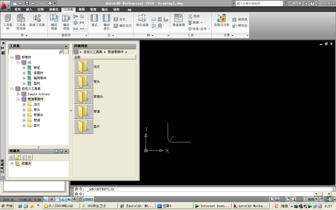Screen dimensions: 336x210
Task: Switch to the 视图 ribbon tab
Action: 82,9
